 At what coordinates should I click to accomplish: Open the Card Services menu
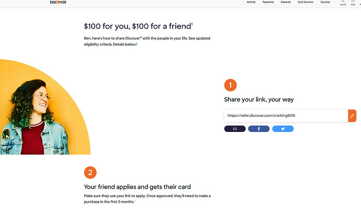[x=306, y=2]
